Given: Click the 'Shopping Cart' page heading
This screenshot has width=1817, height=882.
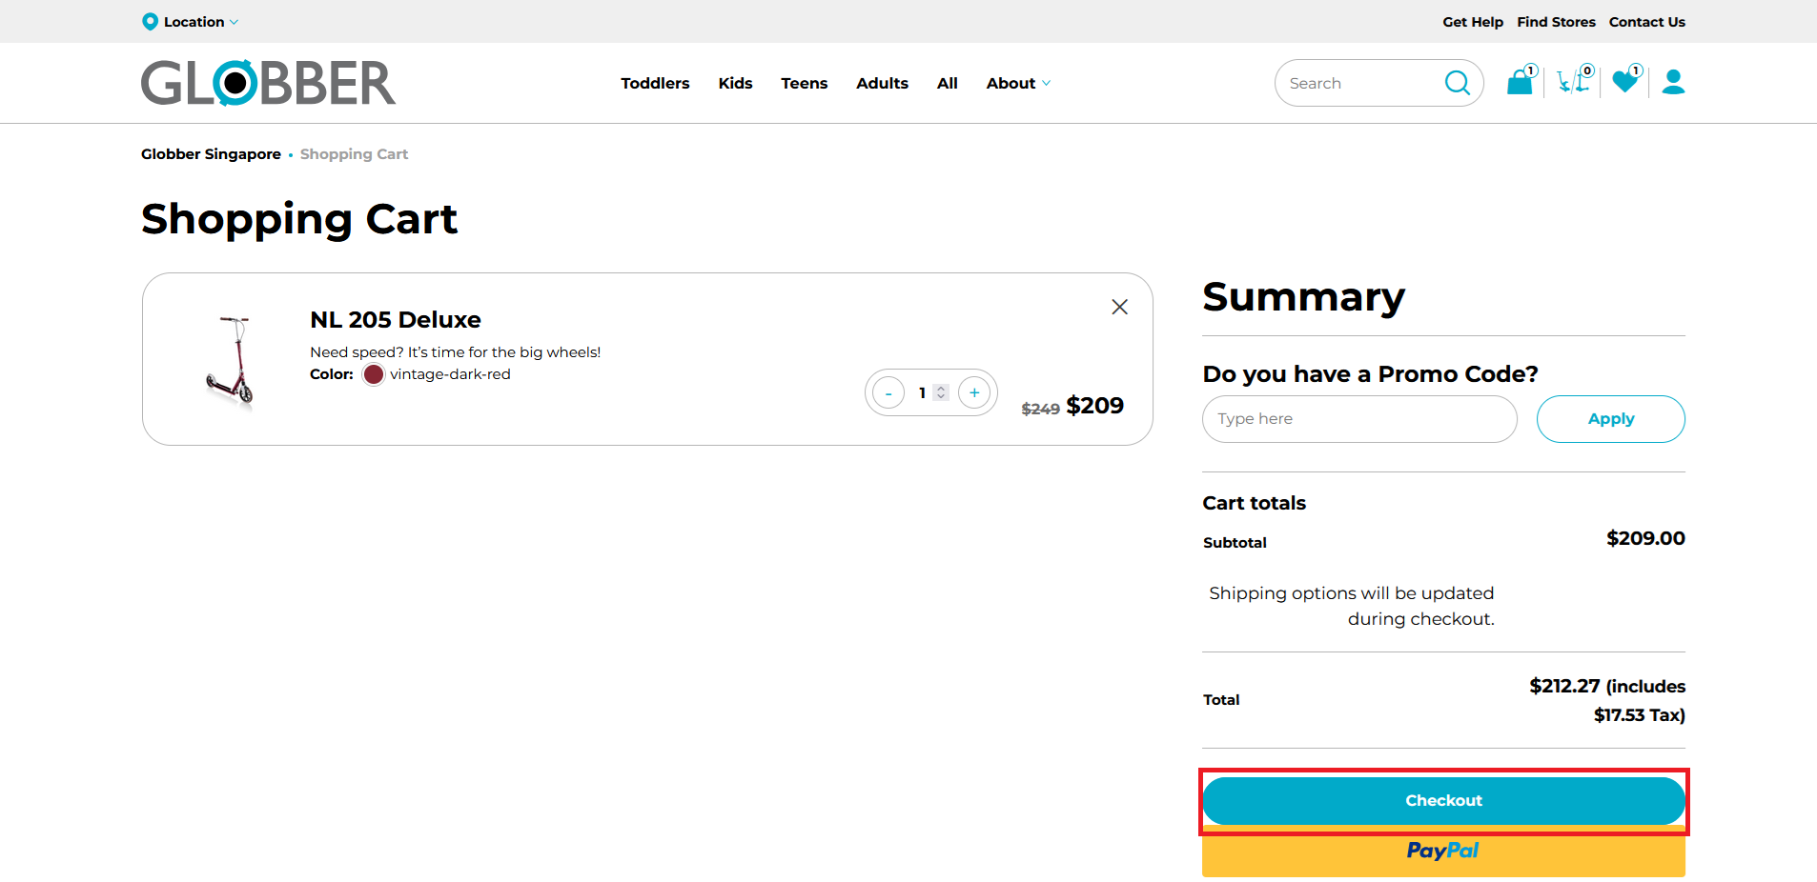Looking at the screenshot, I should pos(299,219).
